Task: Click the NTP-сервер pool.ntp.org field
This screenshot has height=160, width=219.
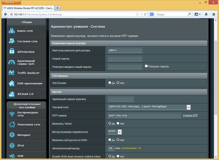Action: coord(144,116)
